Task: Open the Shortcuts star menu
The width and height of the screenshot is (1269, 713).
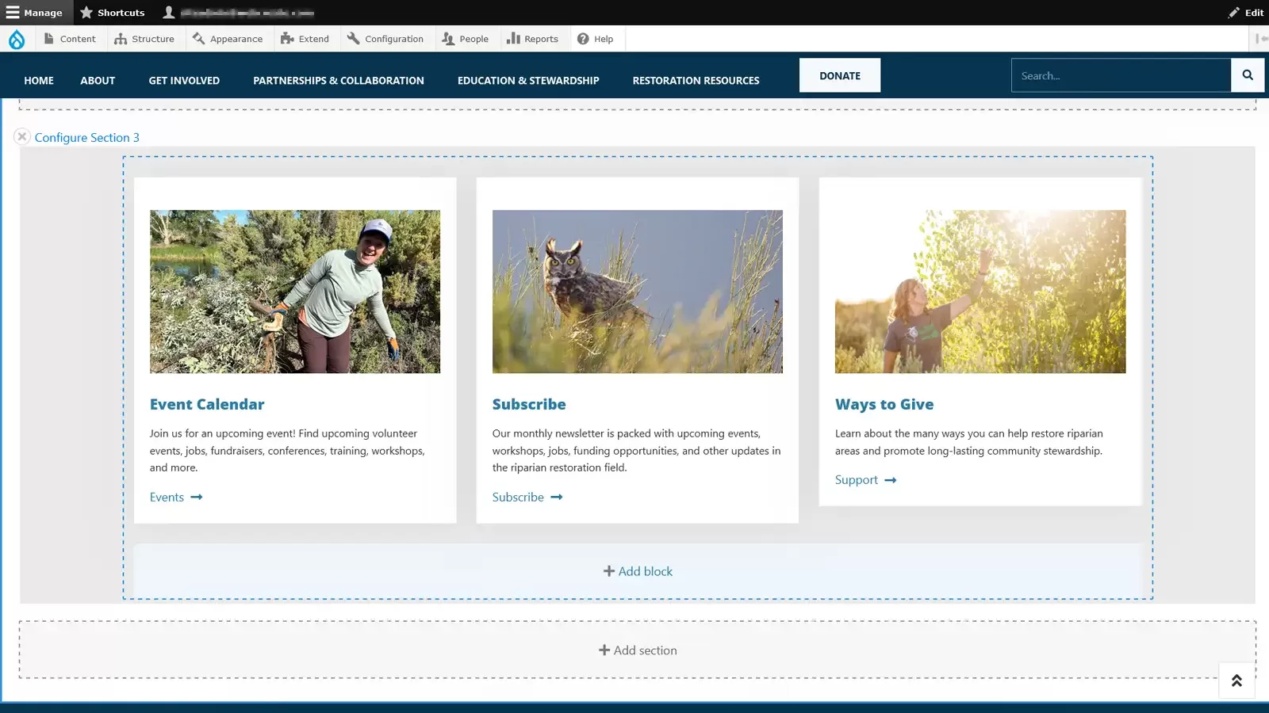Action: click(x=113, y=13)
